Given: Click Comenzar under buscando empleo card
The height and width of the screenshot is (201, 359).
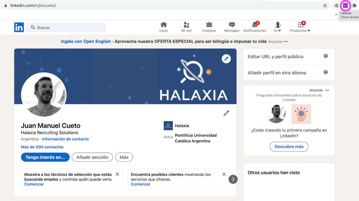Looking at the screenshot, I should 34,184.
